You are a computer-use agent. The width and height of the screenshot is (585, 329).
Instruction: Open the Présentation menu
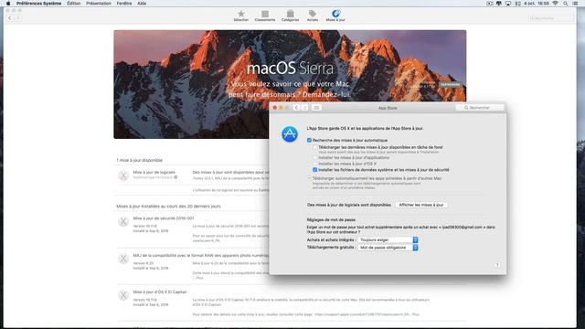pyautogui.click(x=99, y=4)
